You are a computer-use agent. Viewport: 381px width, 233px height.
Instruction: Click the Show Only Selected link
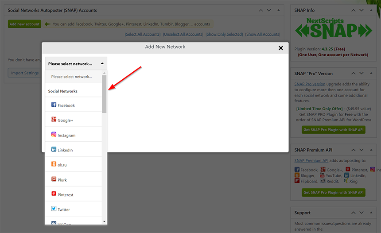(x=224, y=34)
